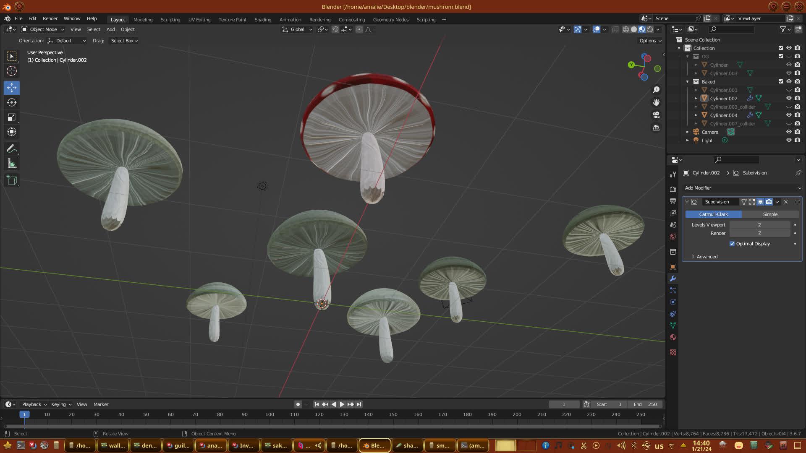Open the Material properties tab icon
The height and width of the screenshot is (453, 806).
[673, 337]
